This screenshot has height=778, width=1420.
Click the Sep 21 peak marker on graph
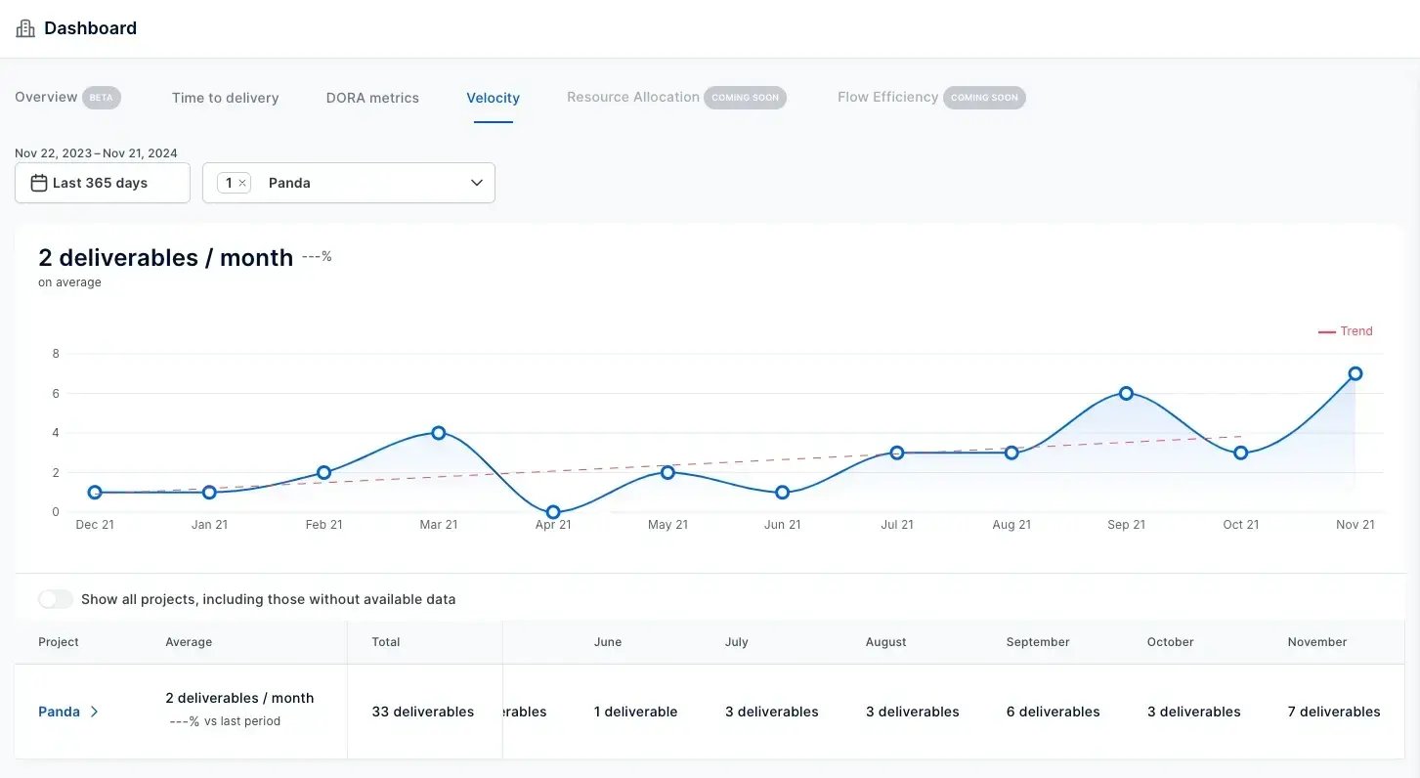click(x=1126, y=393)
